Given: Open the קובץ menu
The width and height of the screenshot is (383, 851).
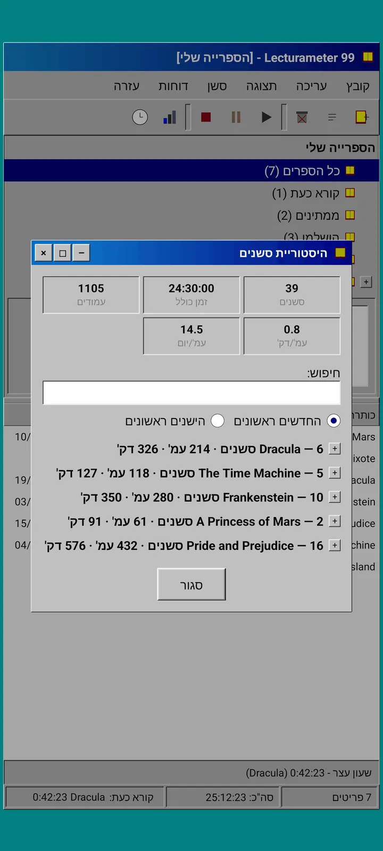Looking at the screenshot, I should click(357, 86).
